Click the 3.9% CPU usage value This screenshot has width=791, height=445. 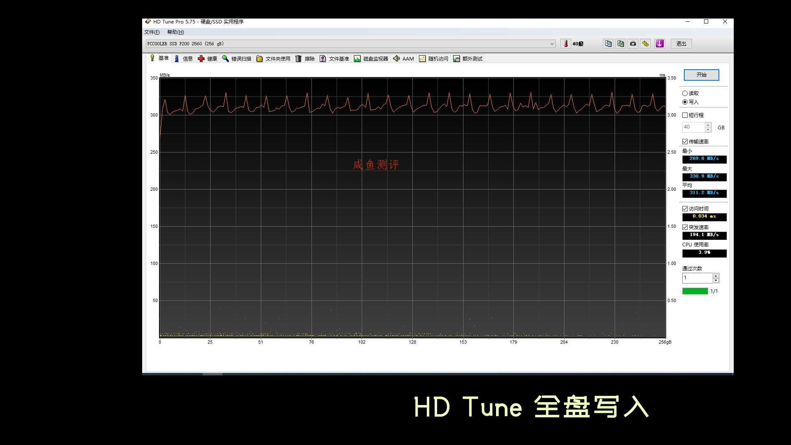coord(704,253)
